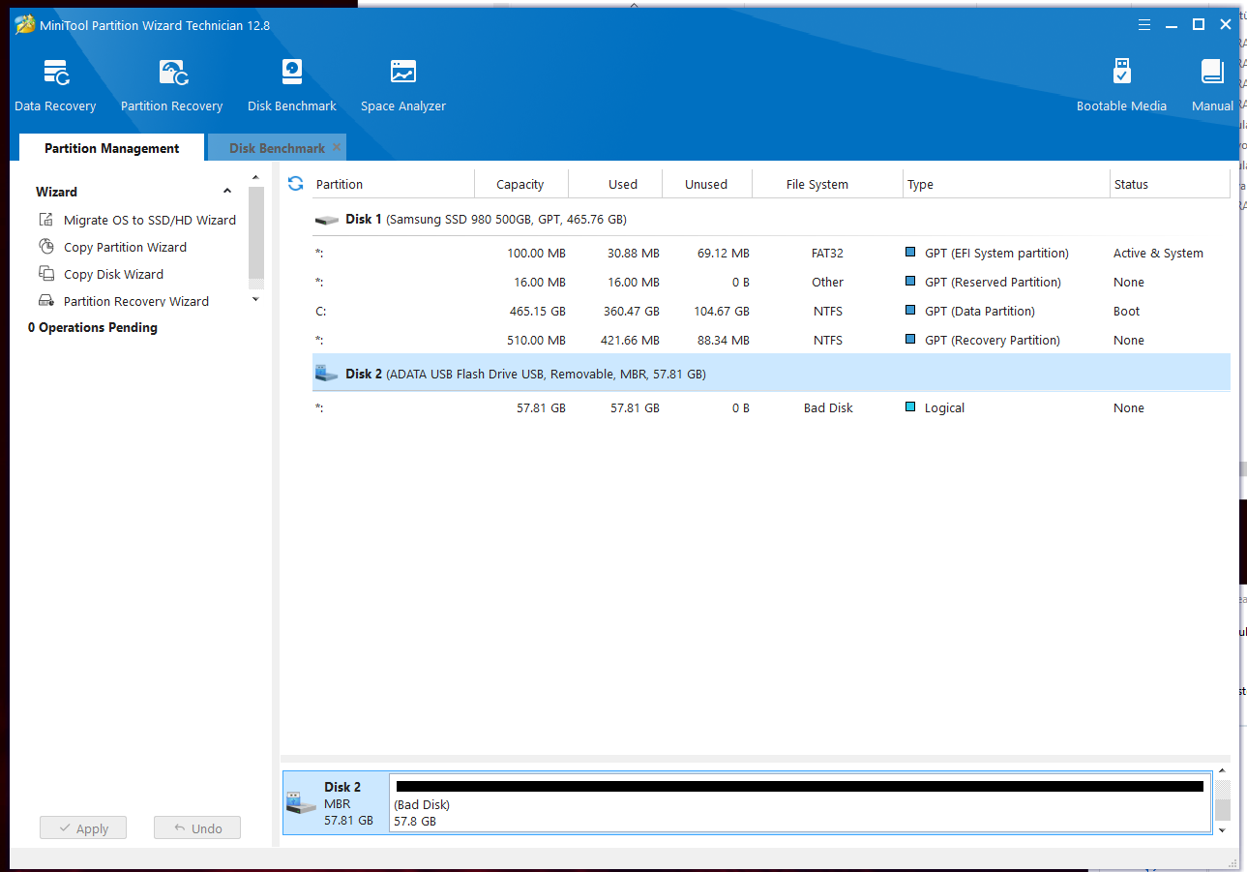1247x872 pixels.
Task: Click the Bad Disk black partition bar
Action: click(x=799, y=787)
